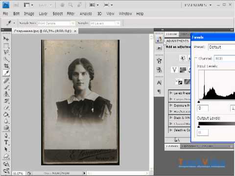This screenshot has height=176, width=235.
Task: Select the History Brush tool
Action: click(x=6, y=101)
